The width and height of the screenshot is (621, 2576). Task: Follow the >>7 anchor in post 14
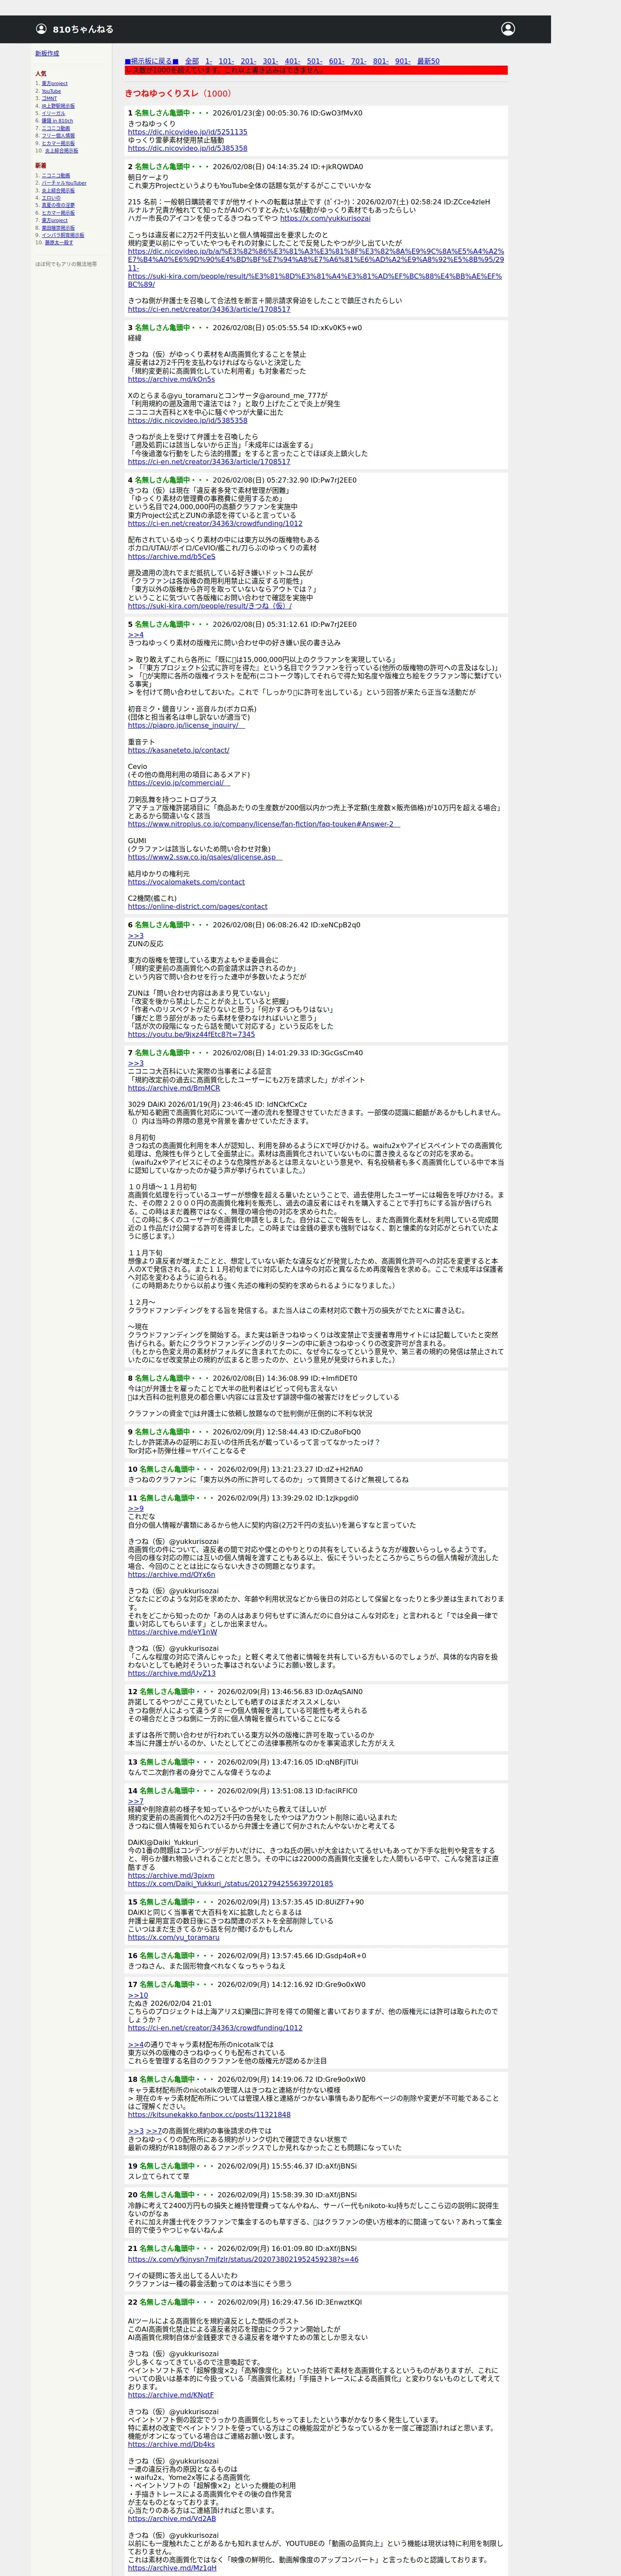[136, 1801]
